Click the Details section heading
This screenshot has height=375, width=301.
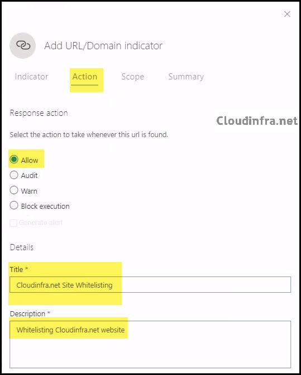21,247
